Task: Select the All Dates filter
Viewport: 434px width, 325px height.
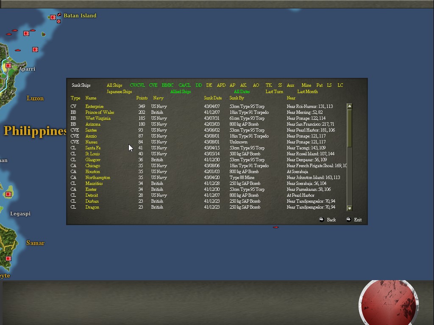Action: coord(242,92)
